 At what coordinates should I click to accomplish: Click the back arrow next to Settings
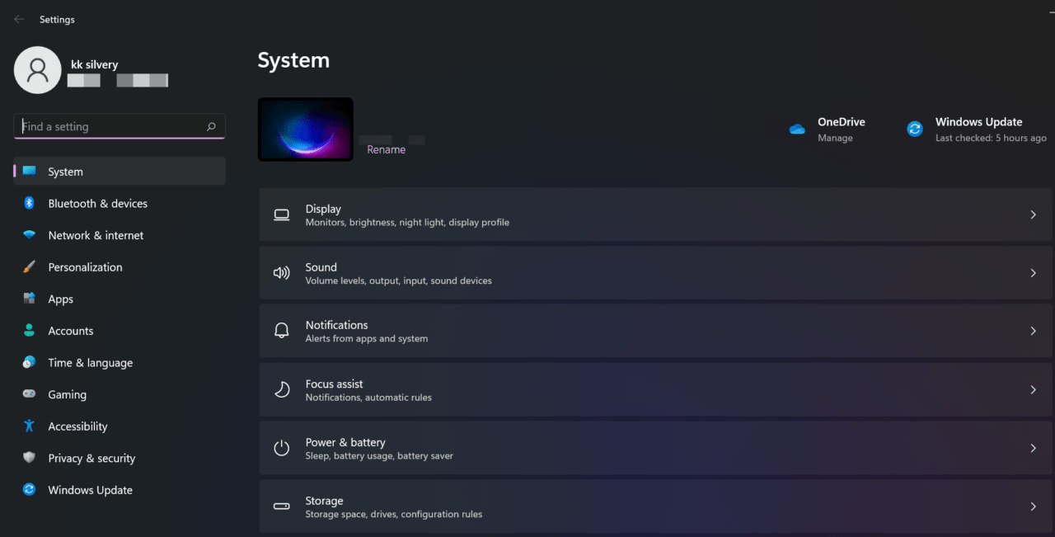point(19,19)
